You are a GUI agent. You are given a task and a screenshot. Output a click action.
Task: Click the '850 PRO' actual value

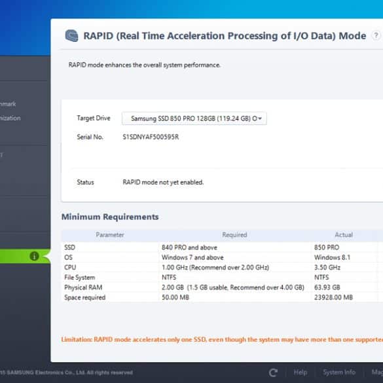pos(327,247)
